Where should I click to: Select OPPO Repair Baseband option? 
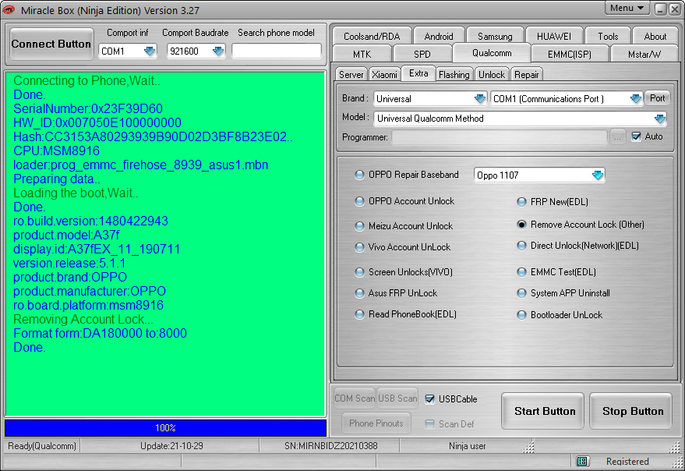coord(359,175)
